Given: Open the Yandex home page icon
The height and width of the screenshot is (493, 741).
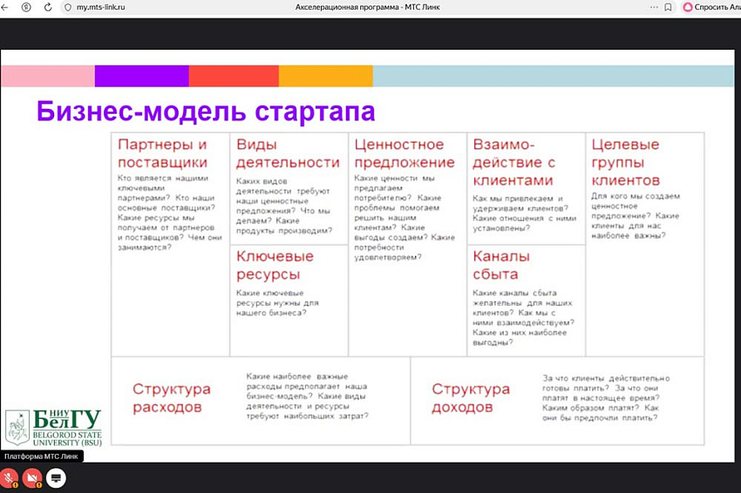Looking at the screenshot, I should (26, 7).
